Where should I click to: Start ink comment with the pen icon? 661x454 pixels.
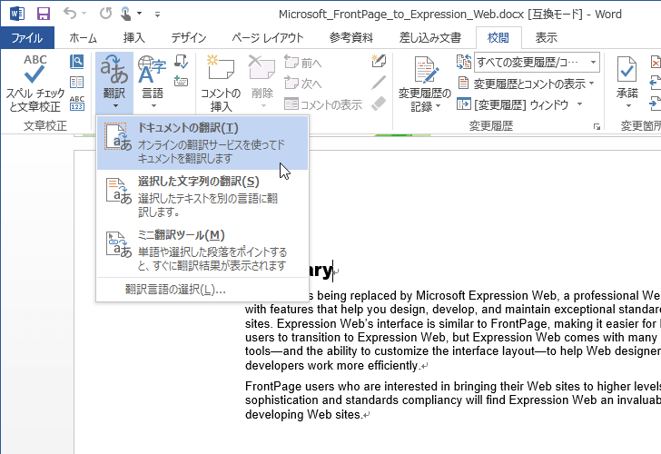tap(379, 61)
